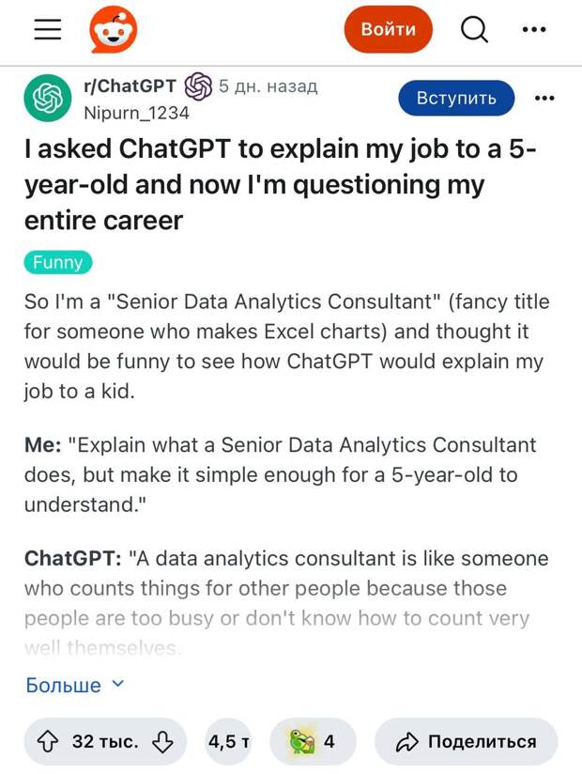
Task: Upvote the post with the up arrow
Action: pos(48,741)
